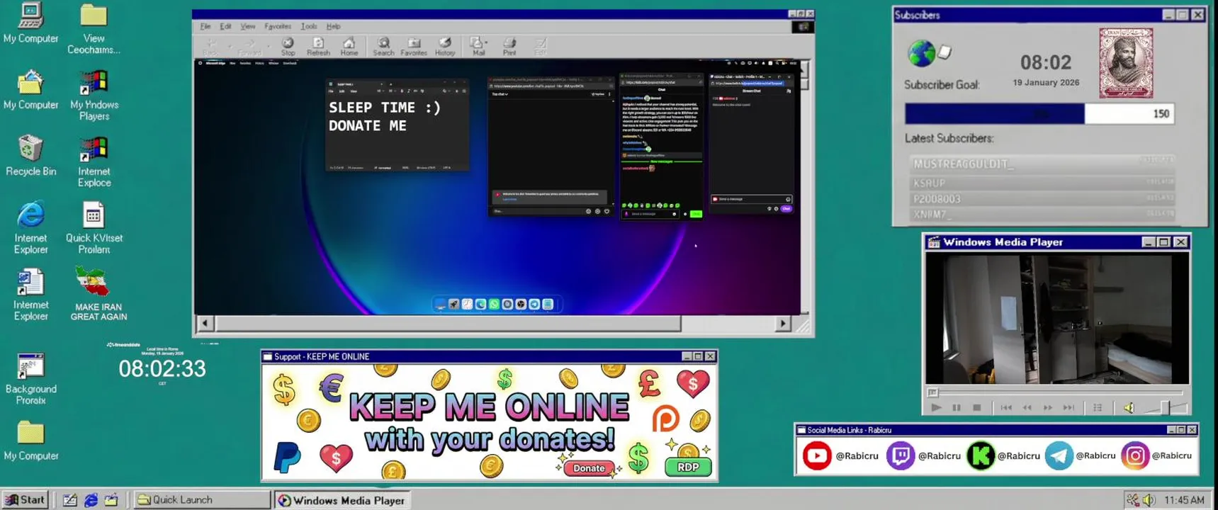Viewport: 1218px width, 510px height.
Task: Click the Stop toolbar button
Action: [288, 47]
